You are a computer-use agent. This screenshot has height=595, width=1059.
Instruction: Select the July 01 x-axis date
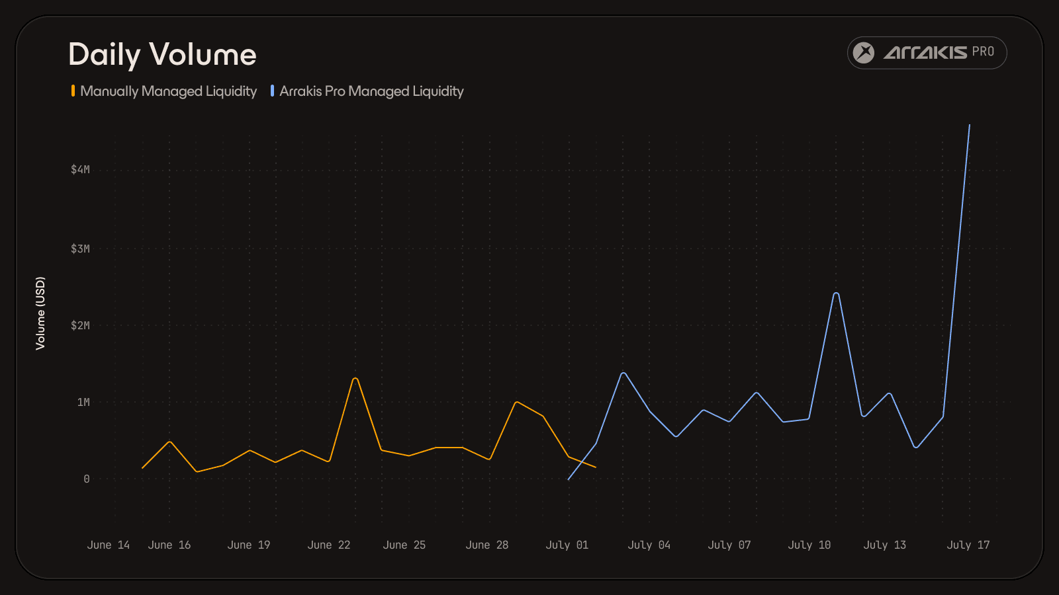(567, 545)
